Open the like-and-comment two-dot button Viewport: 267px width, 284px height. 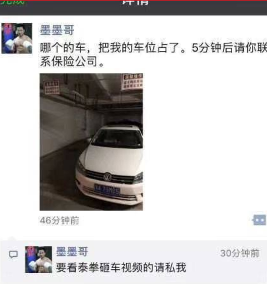click(x=259, y=220)
